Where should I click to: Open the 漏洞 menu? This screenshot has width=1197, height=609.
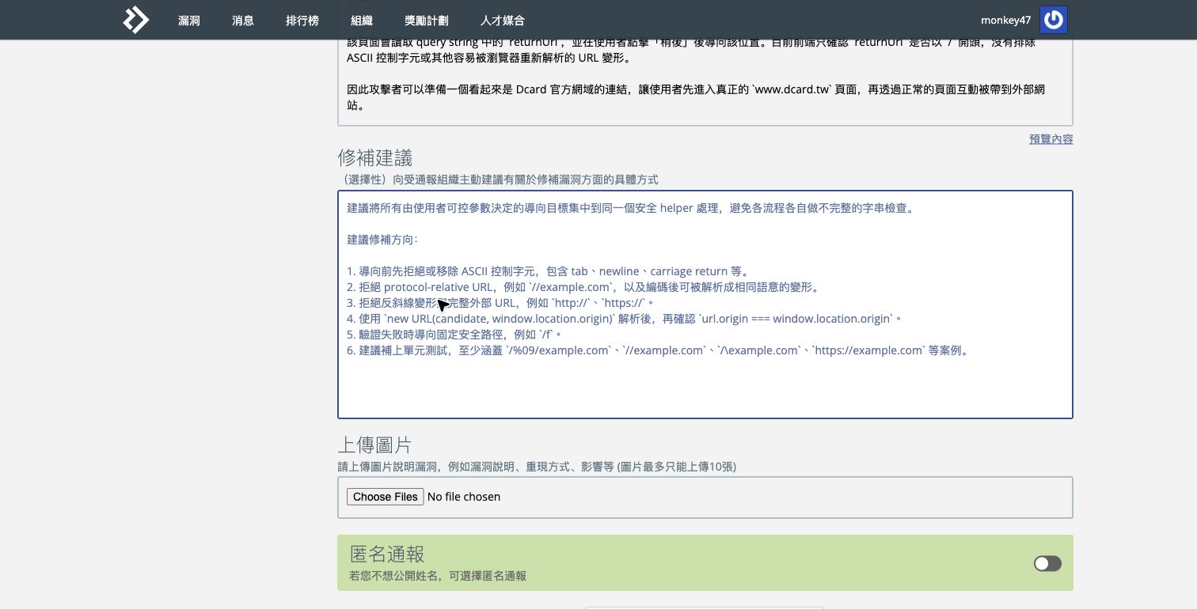coord(189,21)
